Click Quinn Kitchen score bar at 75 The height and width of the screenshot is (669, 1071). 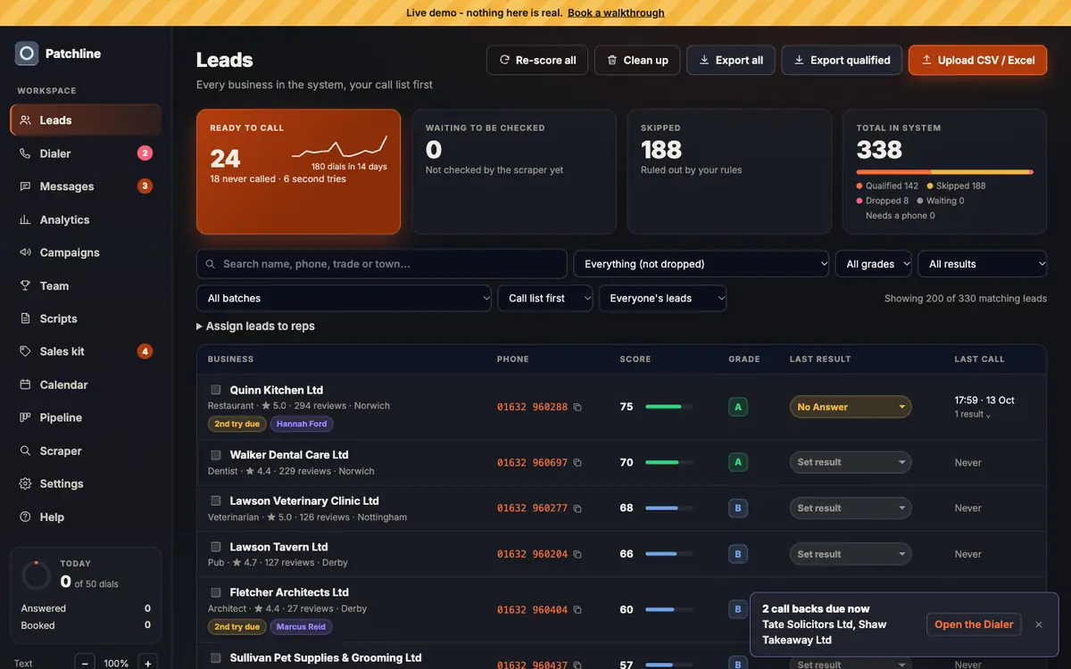tap(669, 407)
